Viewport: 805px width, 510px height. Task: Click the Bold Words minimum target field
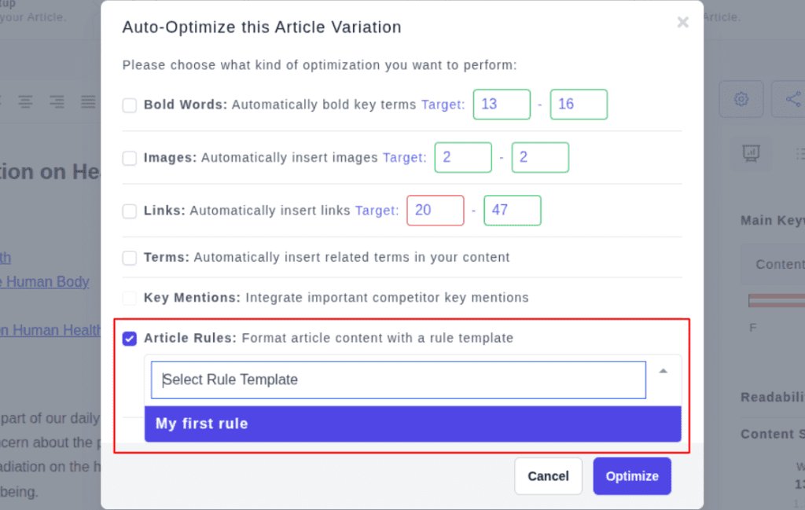click(502, 105)
